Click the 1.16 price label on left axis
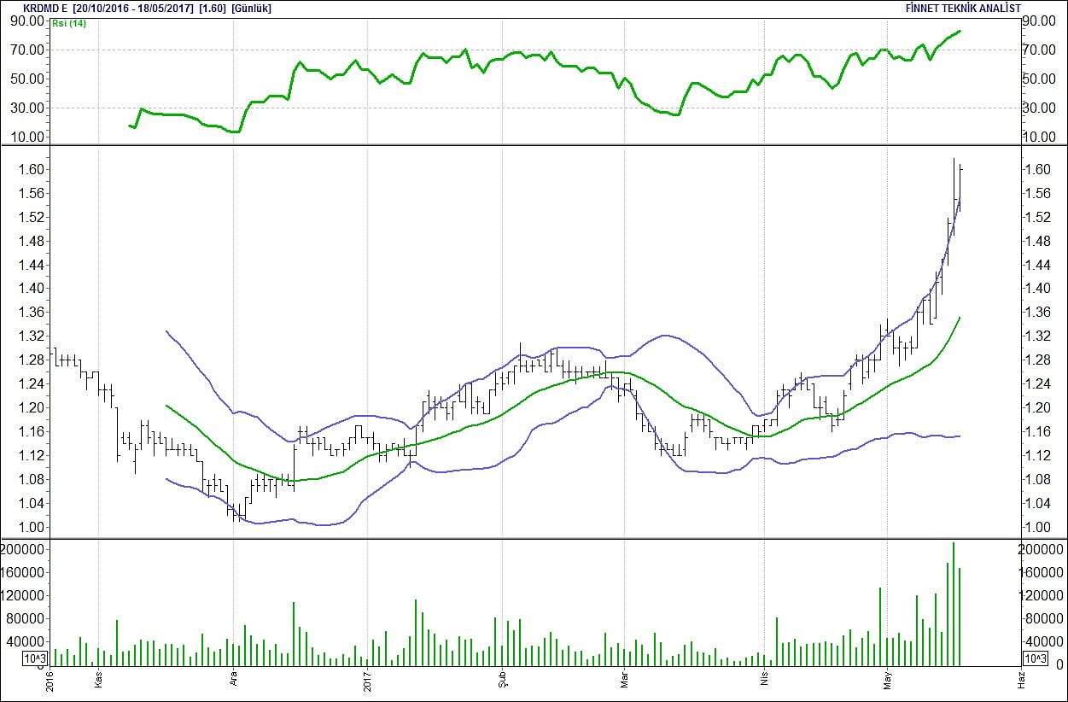The image size is (1068, 702). [32, 431]
